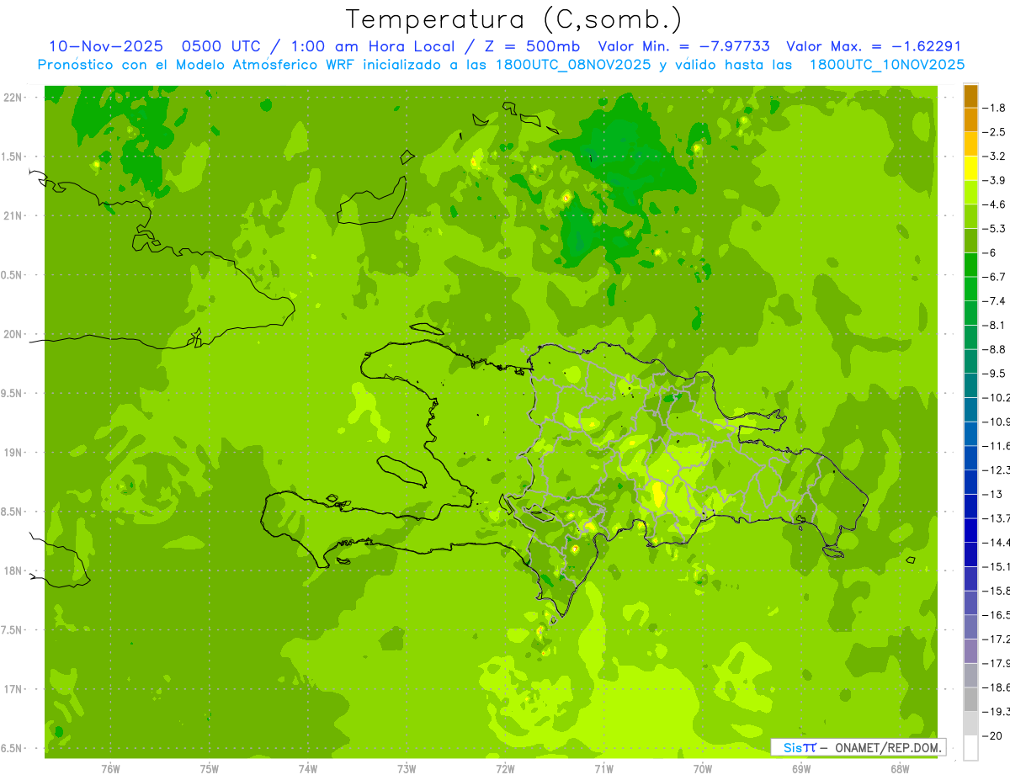
Task: Click the '21N' latitude label
Action: tap(13, 215)
